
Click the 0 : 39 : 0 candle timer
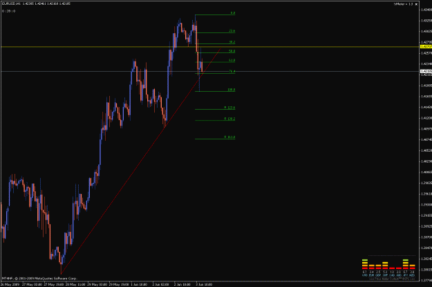pos(8,11)
